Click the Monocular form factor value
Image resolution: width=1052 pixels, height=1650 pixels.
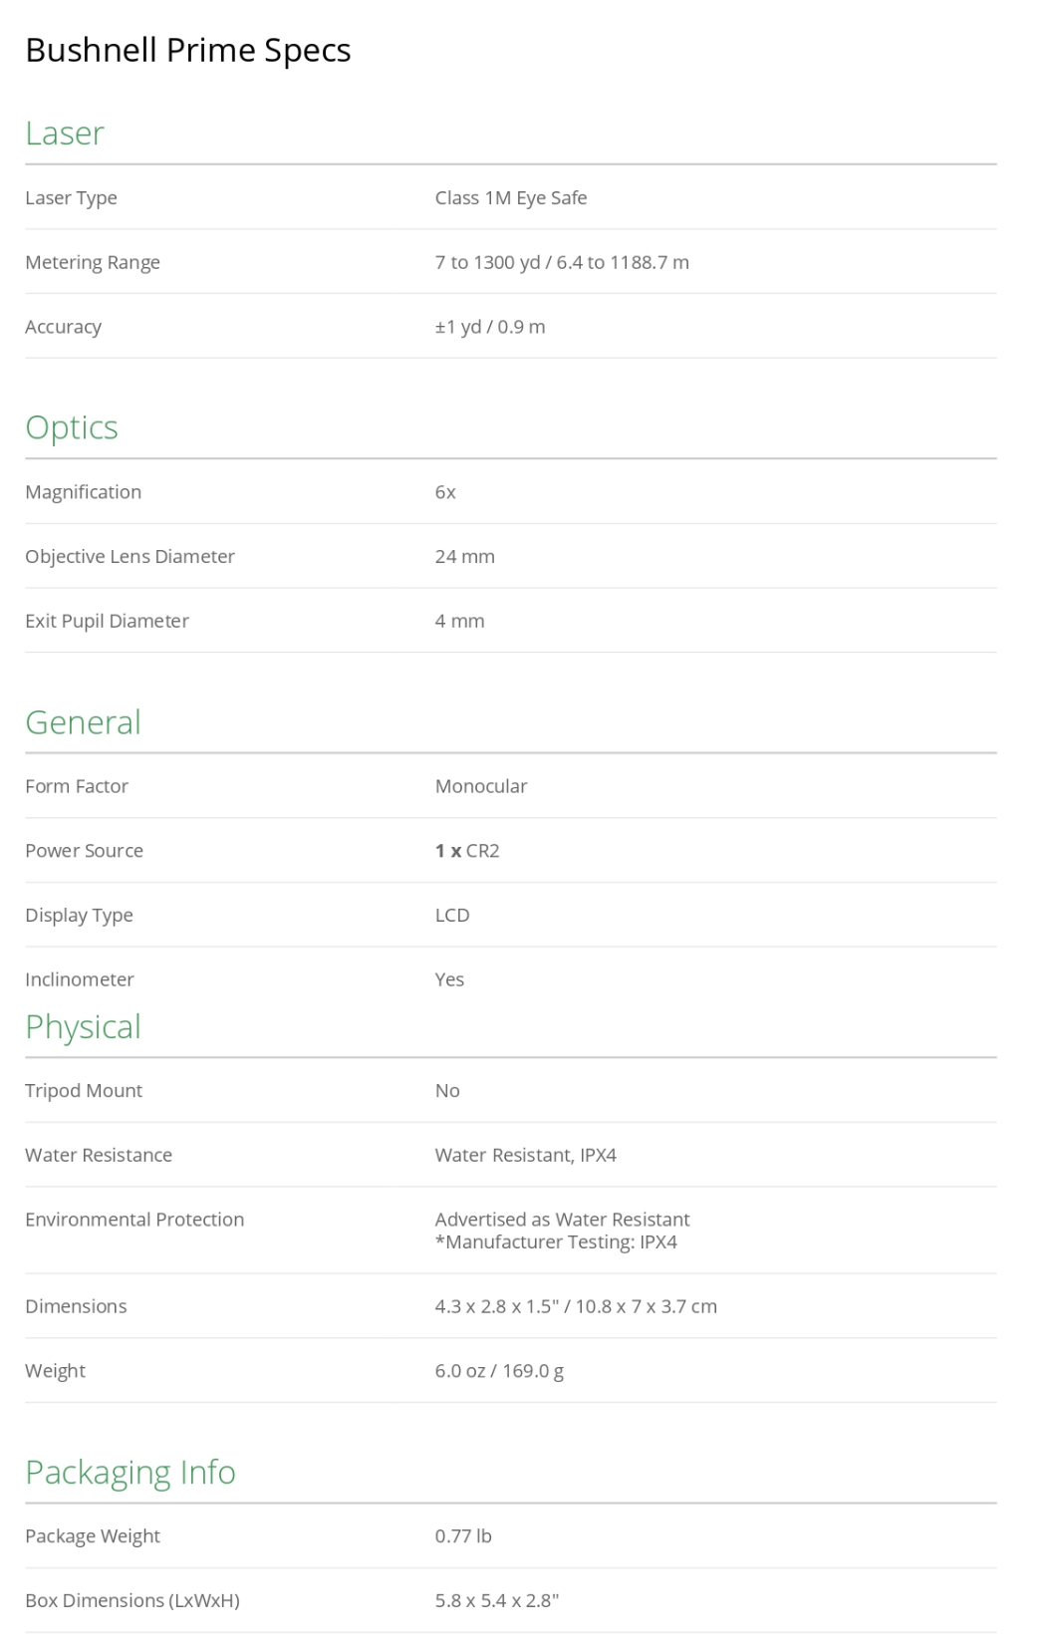(480, 786)
